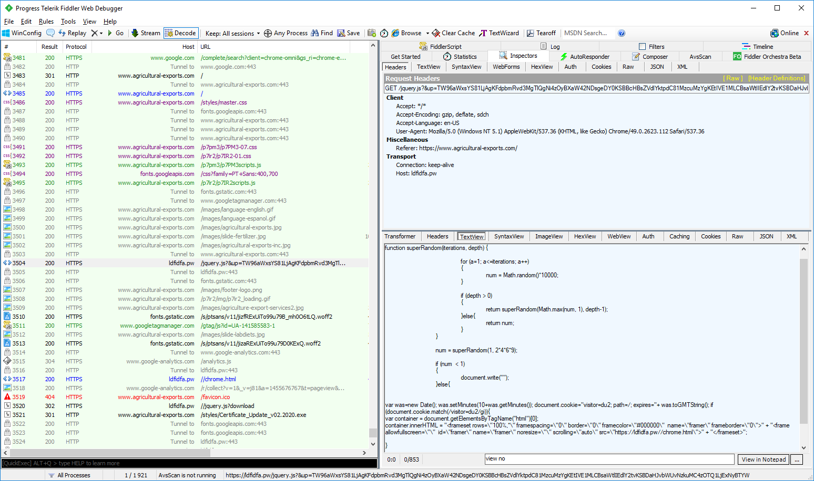This screenshot has width=814, height=481.
Task: Click the comment speech-bubble icon
Action: 50,33
